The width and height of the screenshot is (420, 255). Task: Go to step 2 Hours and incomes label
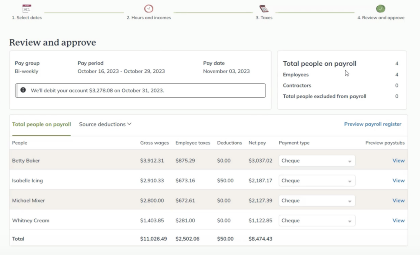coord(148,18)
